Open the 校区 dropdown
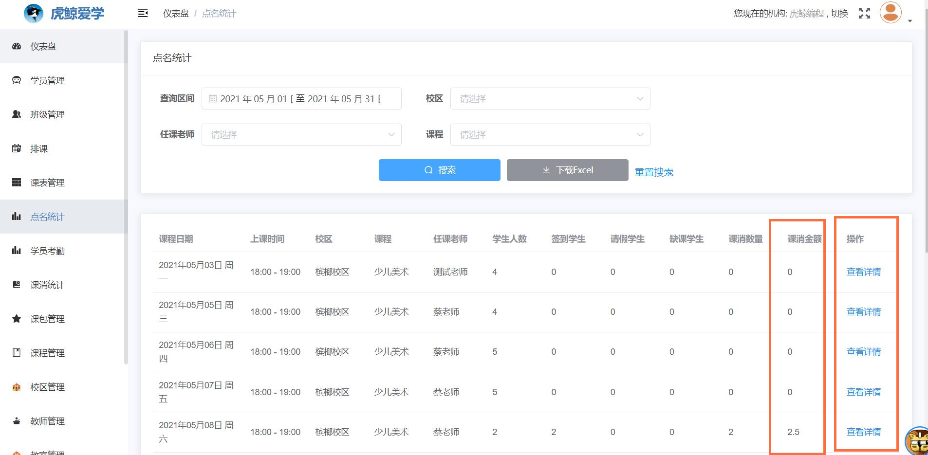Screen dimensions: 928x455 point(550,99)
